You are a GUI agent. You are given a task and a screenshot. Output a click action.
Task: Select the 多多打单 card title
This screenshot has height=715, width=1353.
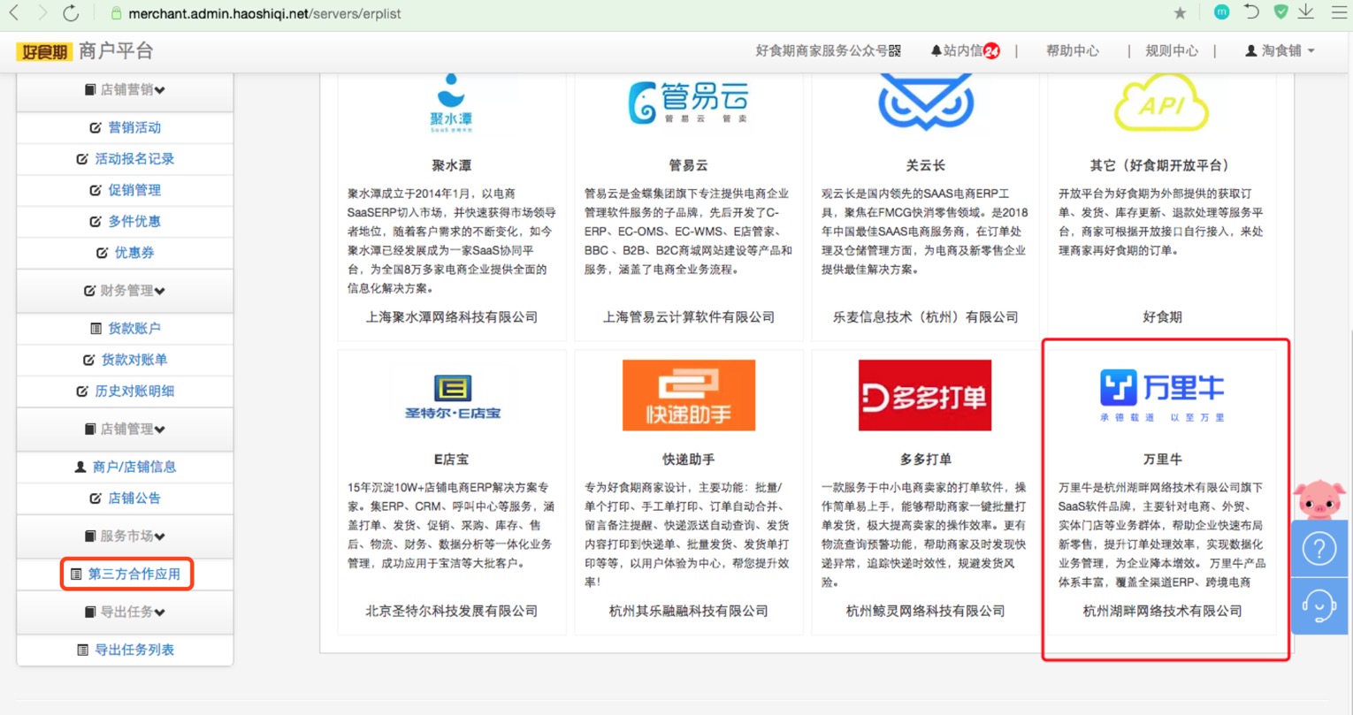tap(925, 460)
